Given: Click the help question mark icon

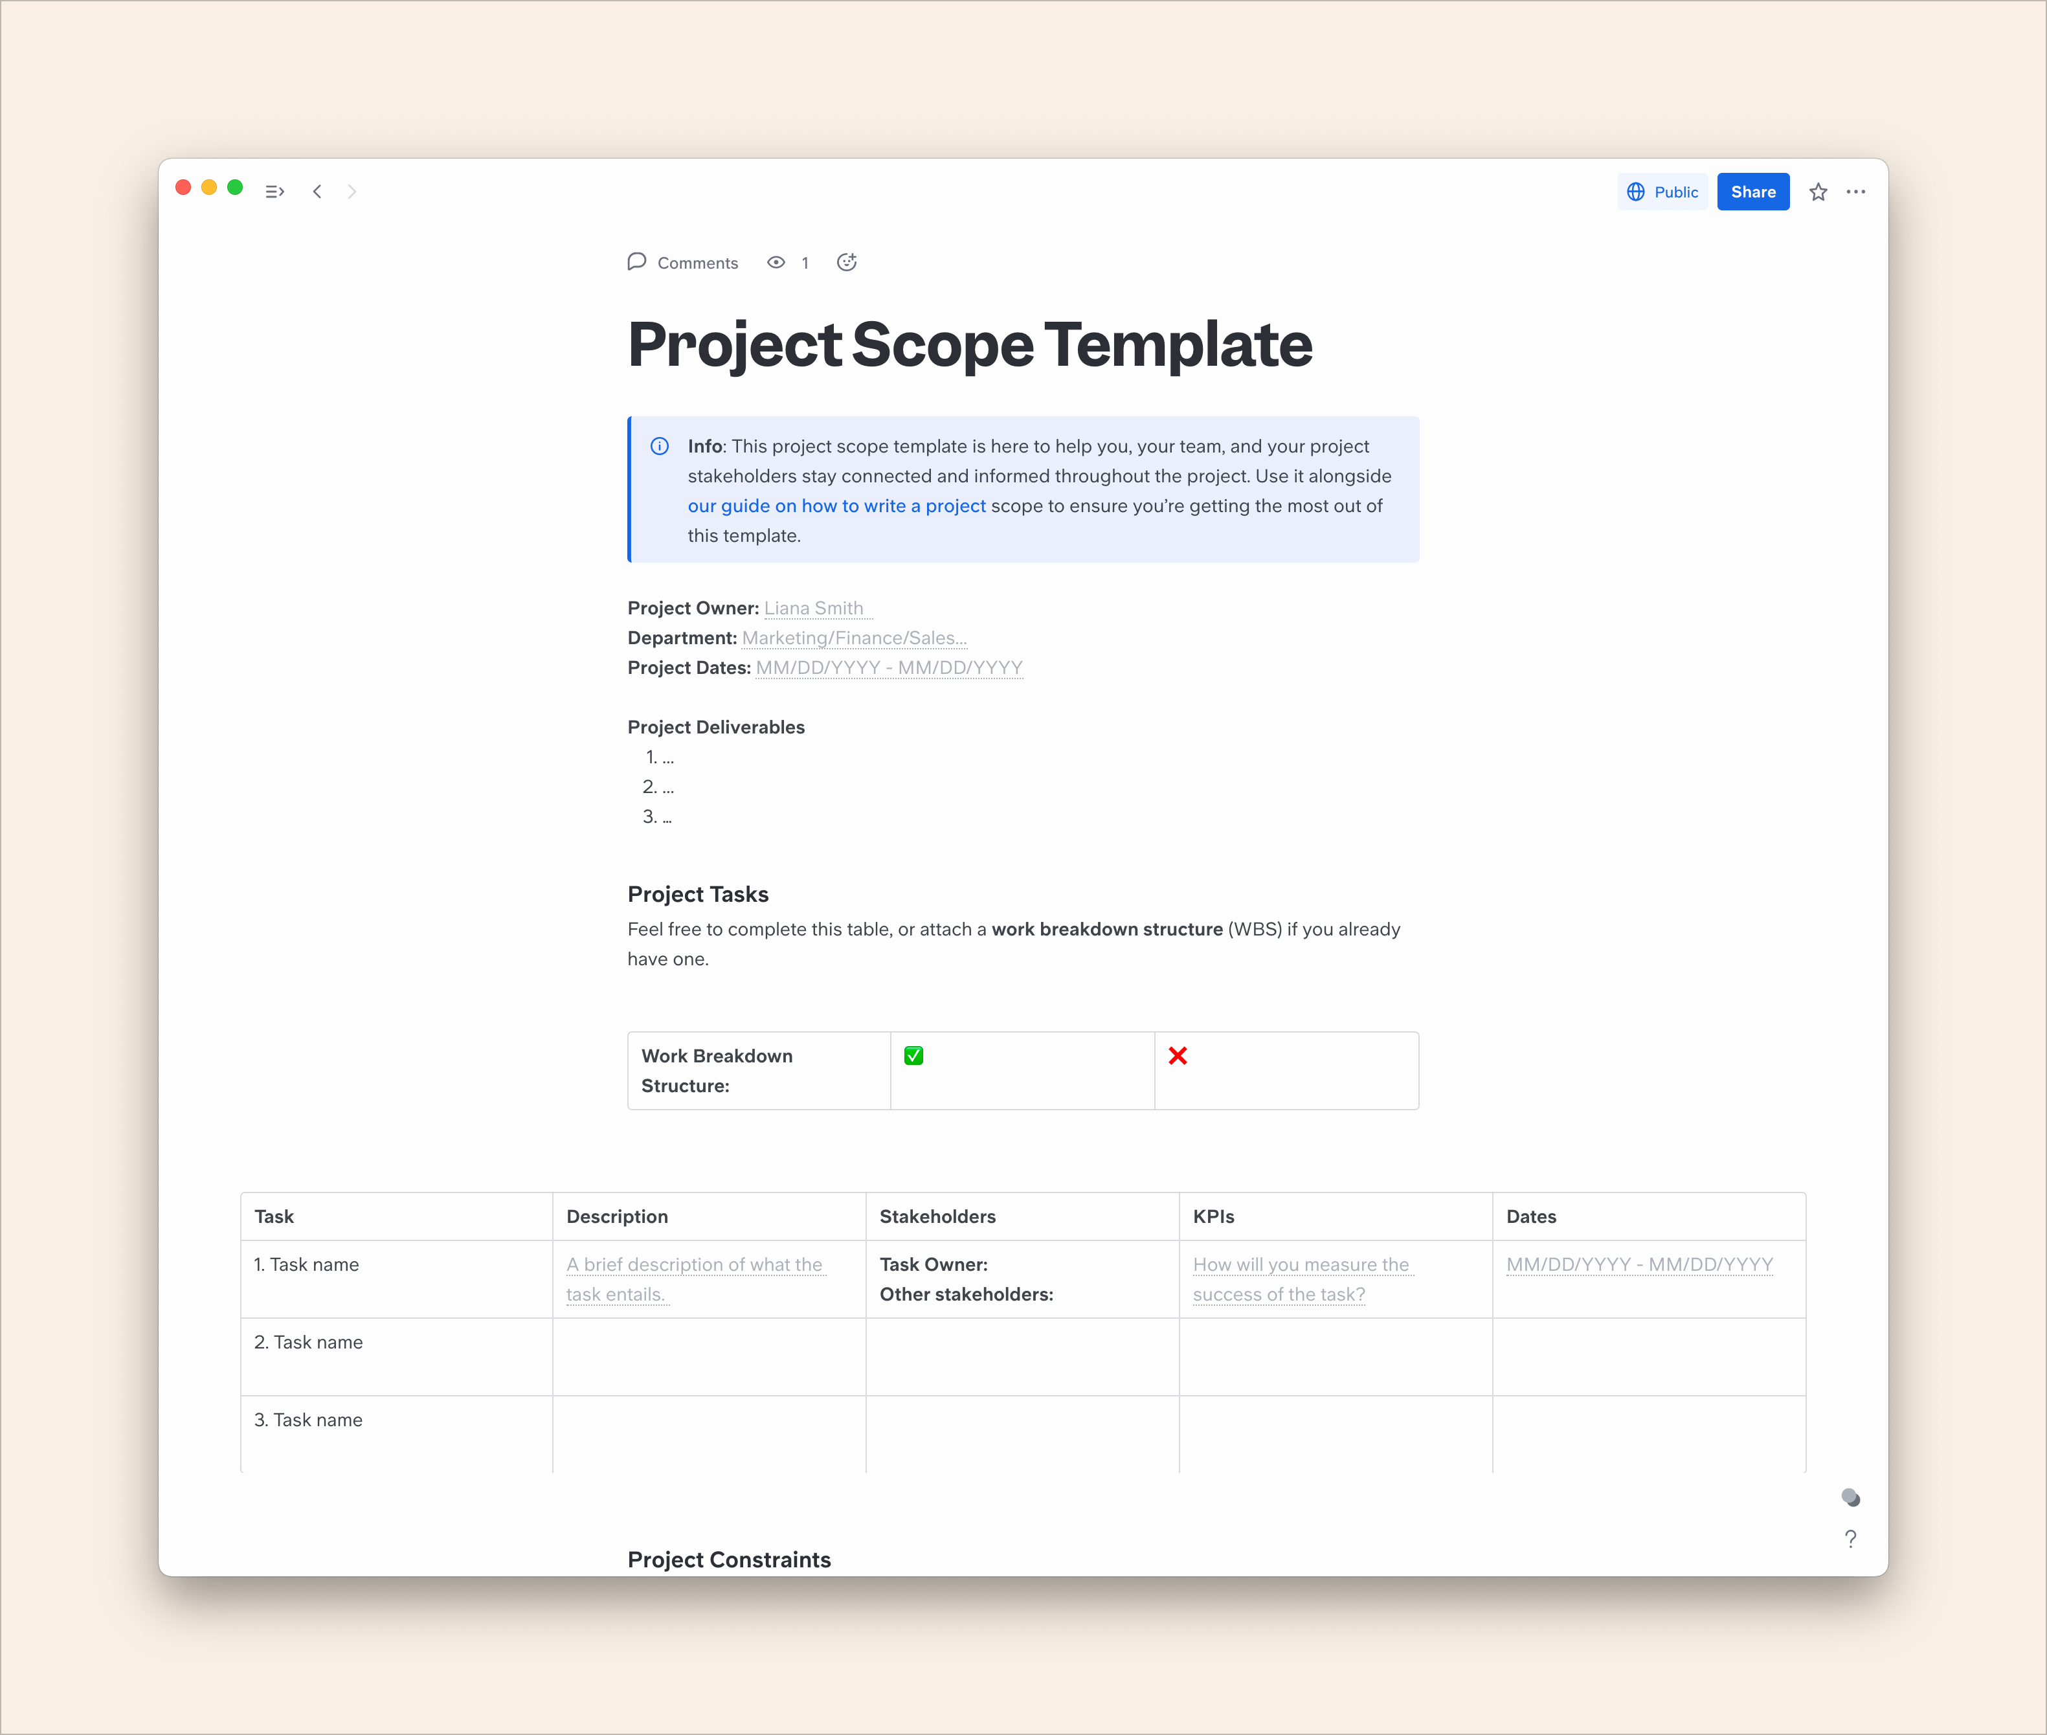Looking at the screenshot, I should [1850, 1539].
